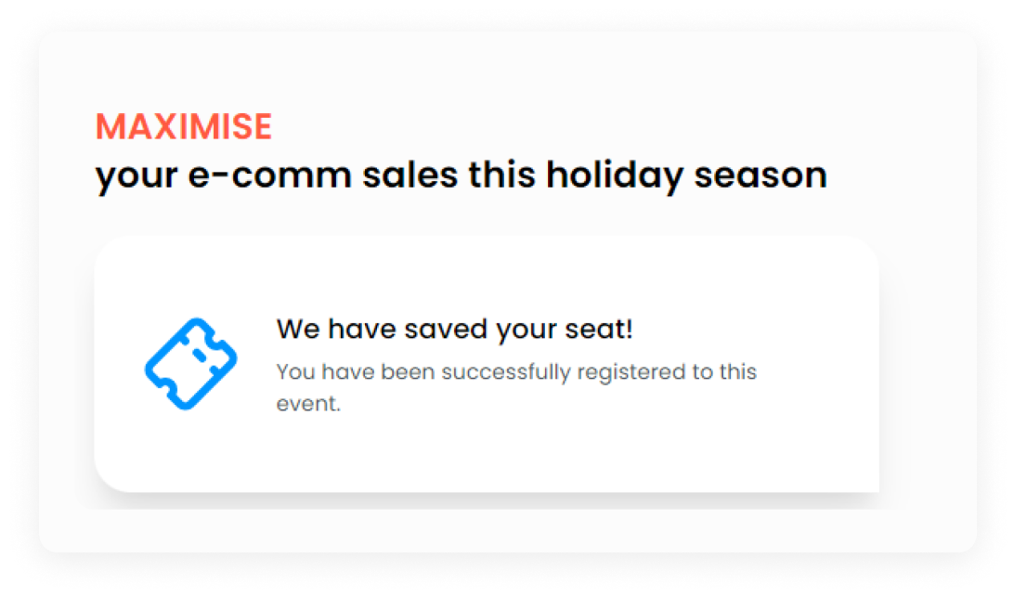This screenshot has width=1014, height=597.
Task: Click "your" at the headline's start
Action: point(127,175)
